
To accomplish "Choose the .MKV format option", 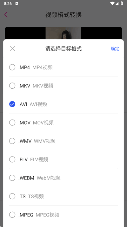I will (x=12, y=86).
